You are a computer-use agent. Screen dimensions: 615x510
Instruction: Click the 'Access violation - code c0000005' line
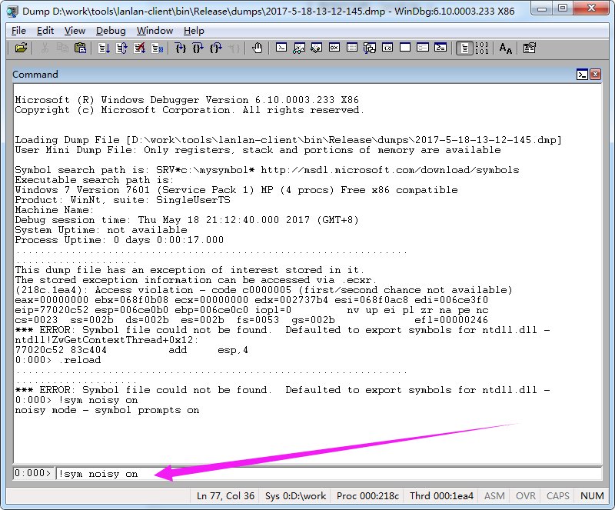point(264,290)
